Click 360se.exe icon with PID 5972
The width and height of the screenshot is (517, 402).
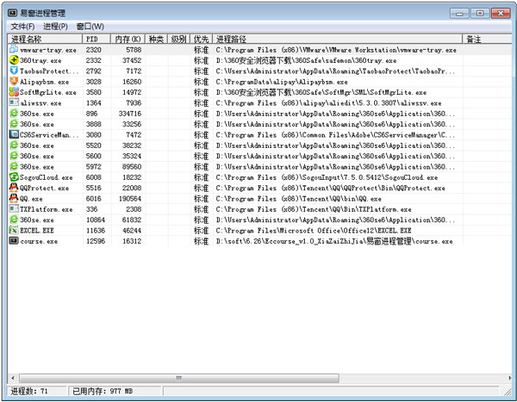pos(14,166)
